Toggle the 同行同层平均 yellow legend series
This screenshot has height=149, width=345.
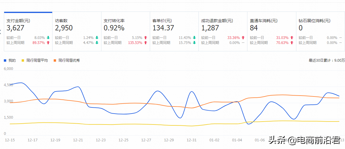click(34, 60)
